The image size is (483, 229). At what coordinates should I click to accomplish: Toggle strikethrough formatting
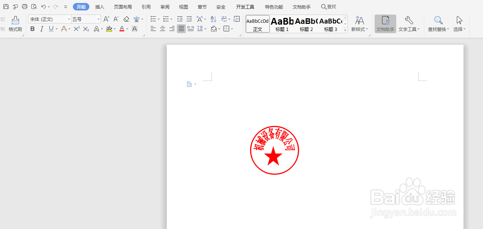(64, 29)
